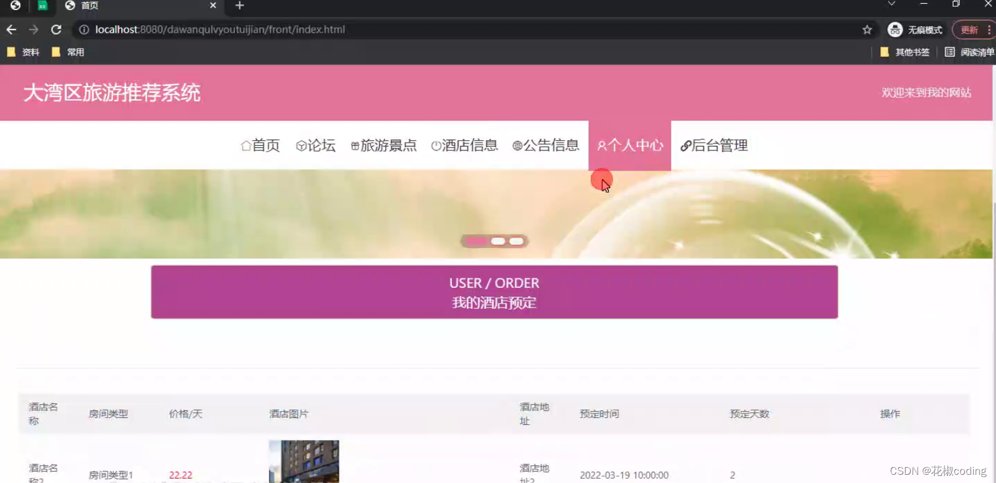996x483 pixels.
Task: Open the 公告信息 navigation item
Action: click(x=546, y=145)
